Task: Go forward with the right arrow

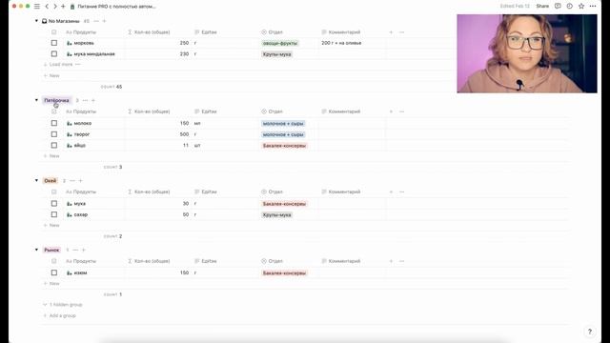Action: click(x=55, y=7)
